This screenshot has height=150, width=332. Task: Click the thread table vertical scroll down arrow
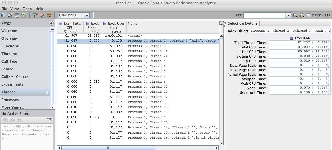[222, 143]
